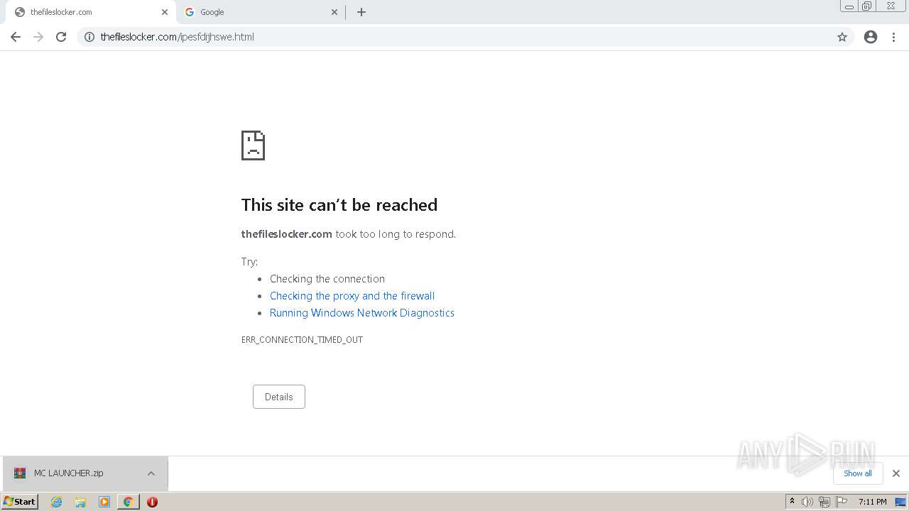Open the Windows Start menu

20,502
